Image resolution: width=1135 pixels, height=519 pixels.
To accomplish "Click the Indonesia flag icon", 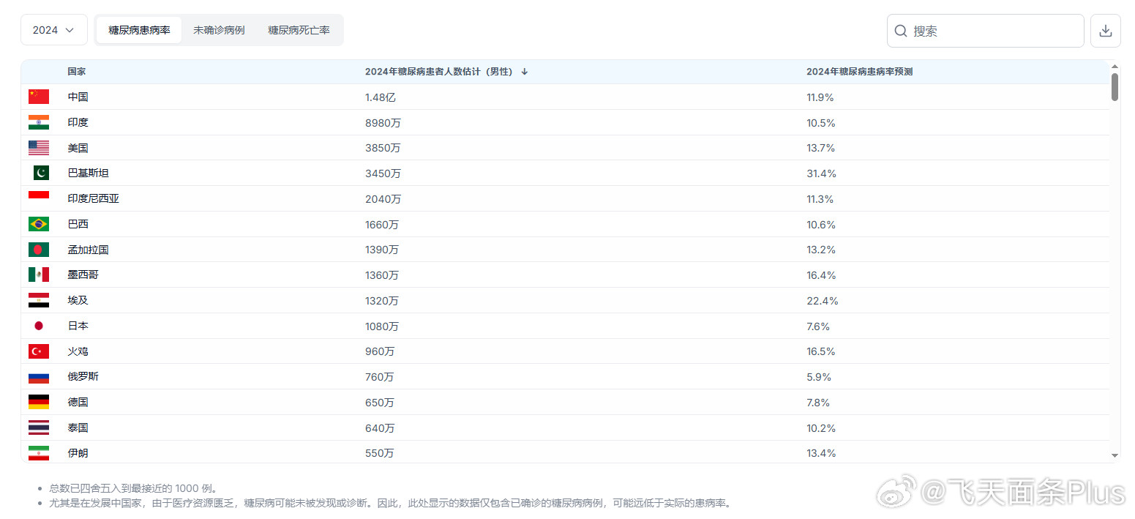I will [x=39, y=198].
